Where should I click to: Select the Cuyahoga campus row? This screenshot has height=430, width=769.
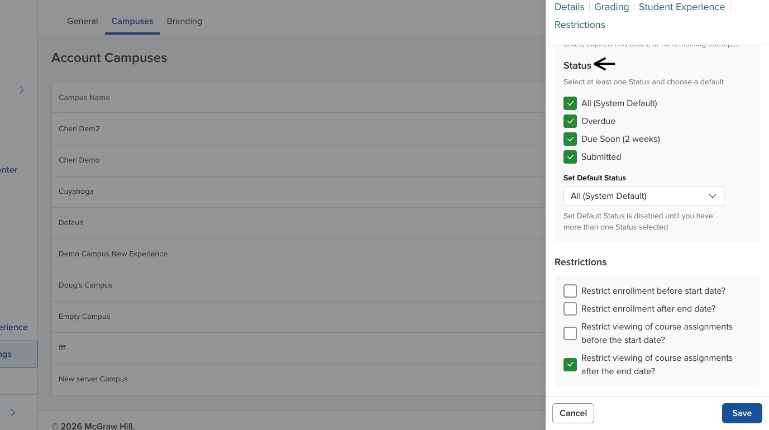298,192
